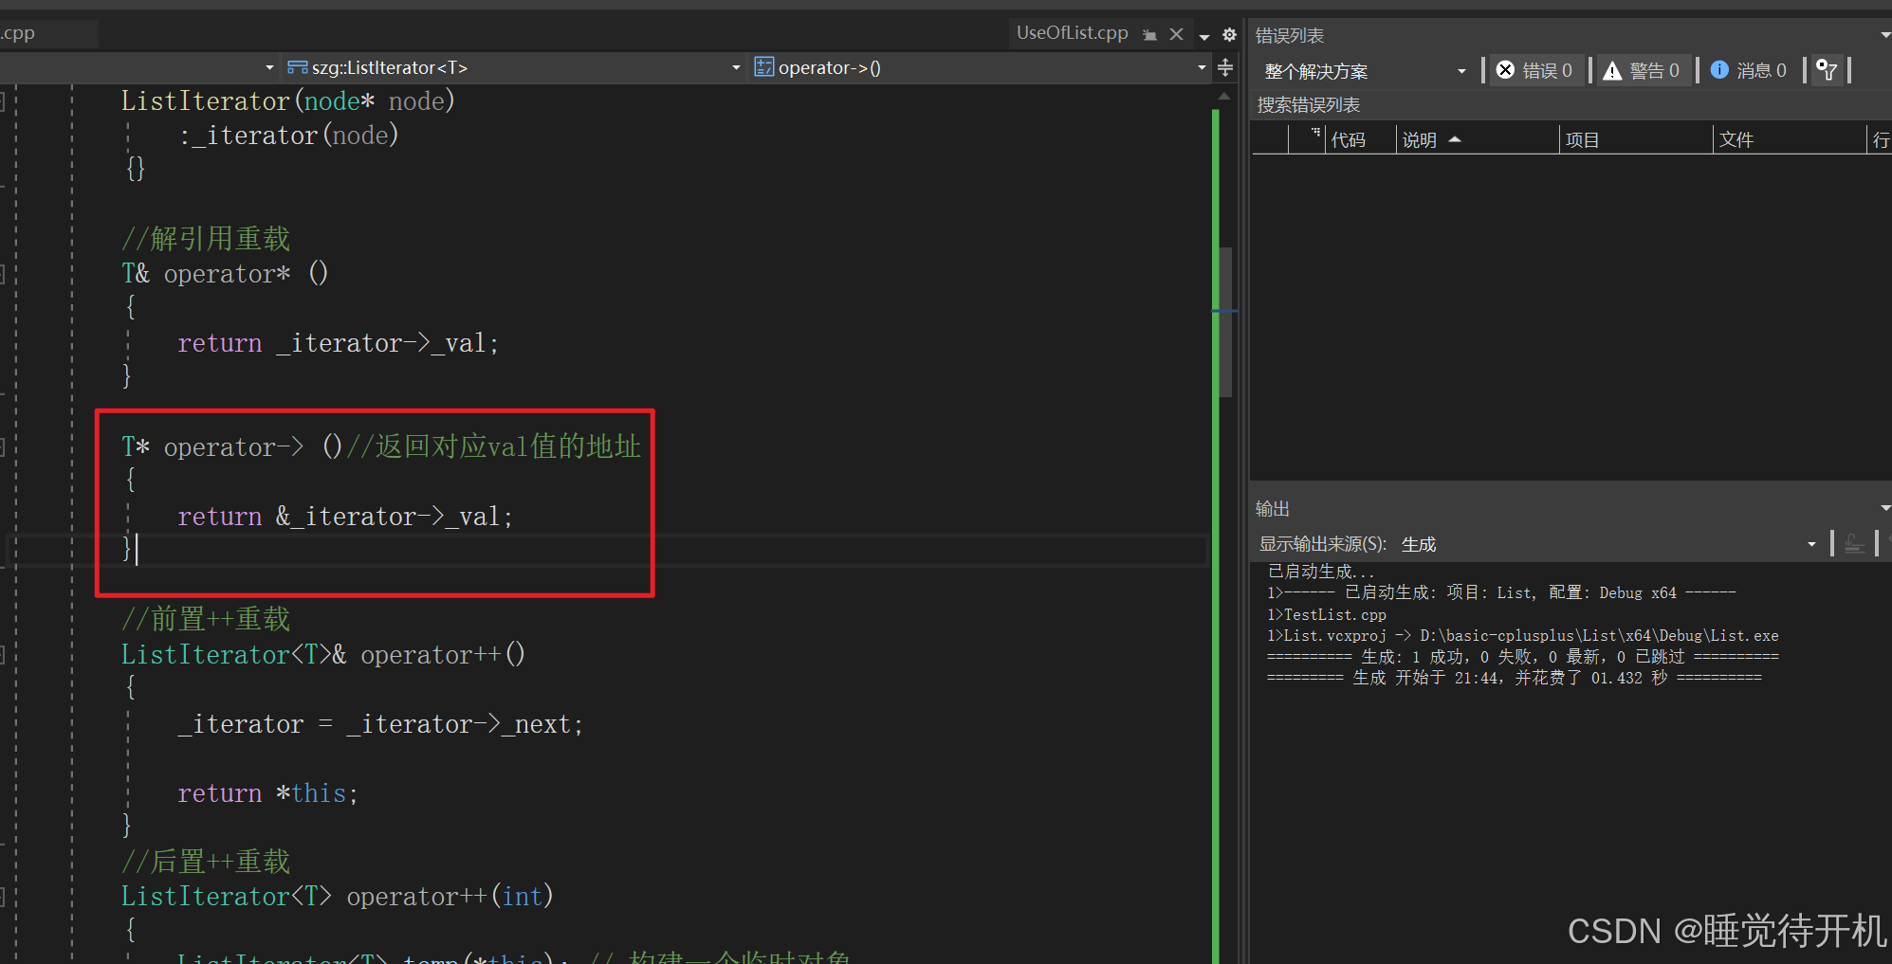Click the code line return *this;
The height and width of the screenshot is (964, 1892).
click(x=268, y=793)
